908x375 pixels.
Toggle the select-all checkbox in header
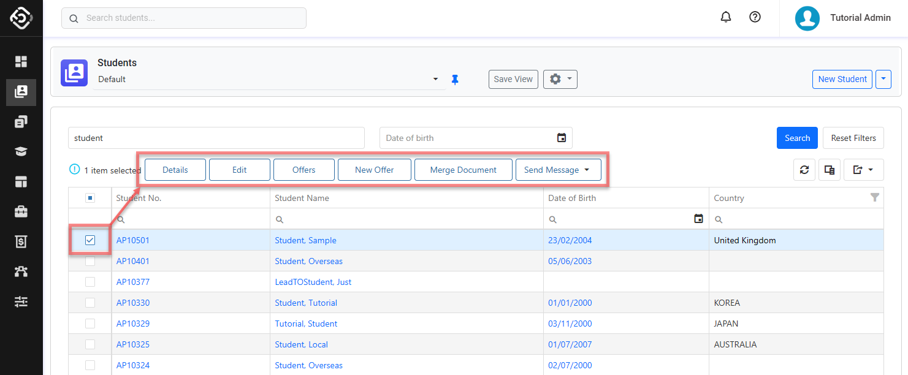pos(90,198)
